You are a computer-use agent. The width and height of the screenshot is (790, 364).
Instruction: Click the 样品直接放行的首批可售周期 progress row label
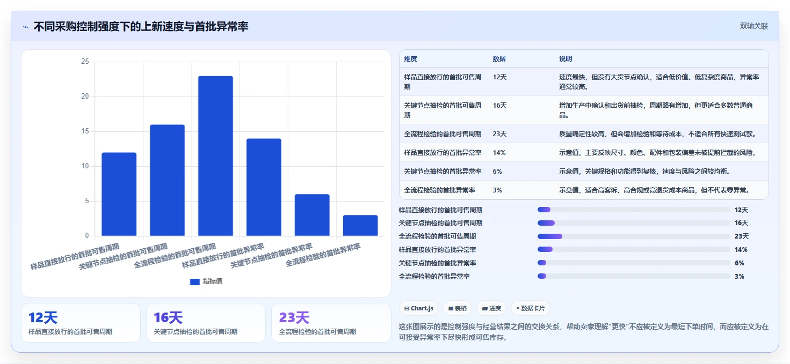coord(440,210)
